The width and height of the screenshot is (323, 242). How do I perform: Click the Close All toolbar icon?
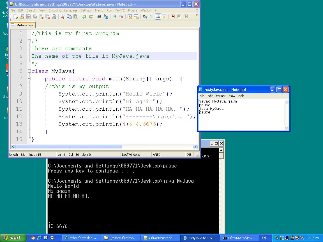[48, 17]
